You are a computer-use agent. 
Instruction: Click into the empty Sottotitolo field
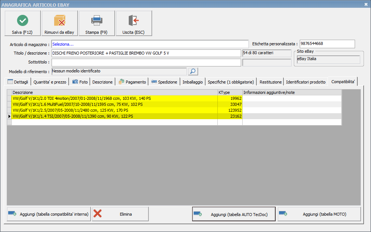click(146, 62)
